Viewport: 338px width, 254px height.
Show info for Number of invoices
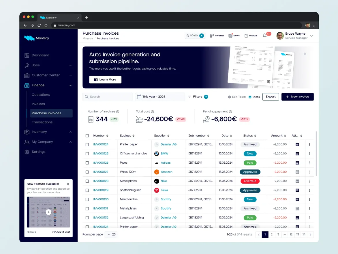(118, 112)
